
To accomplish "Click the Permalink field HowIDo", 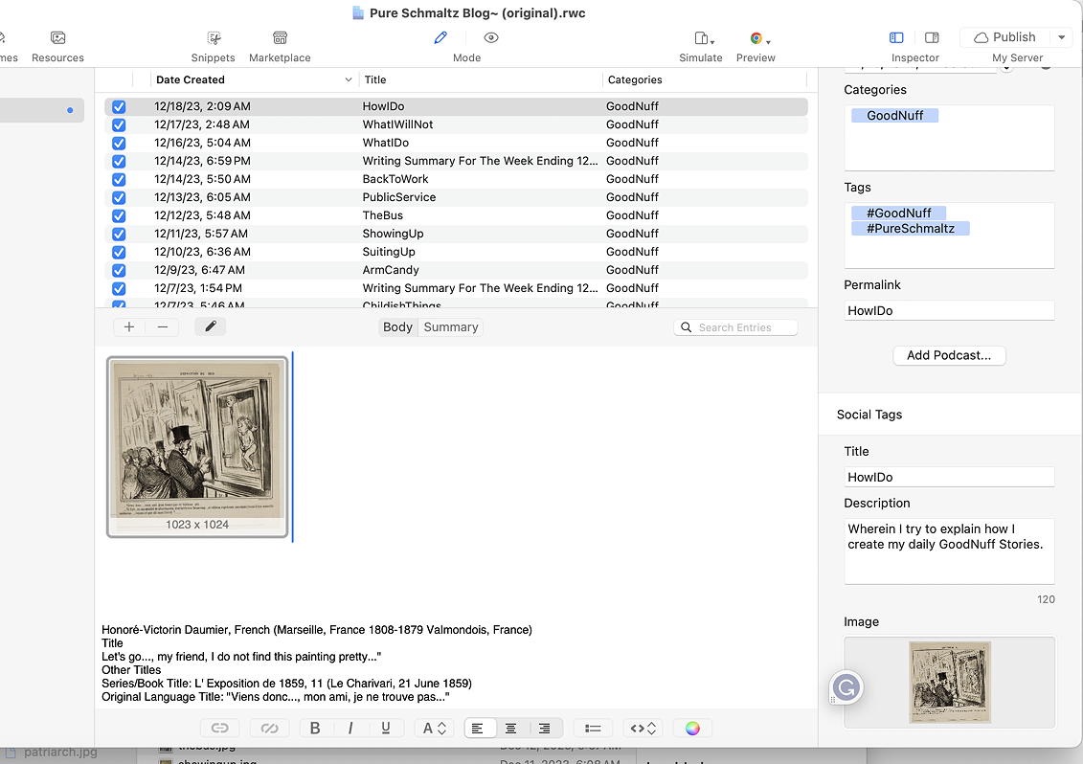I will coord(949,310).
